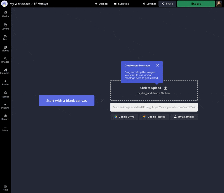The image size is (224, 193).
Task: Open the Videos panel
Action: coord(5,49)
